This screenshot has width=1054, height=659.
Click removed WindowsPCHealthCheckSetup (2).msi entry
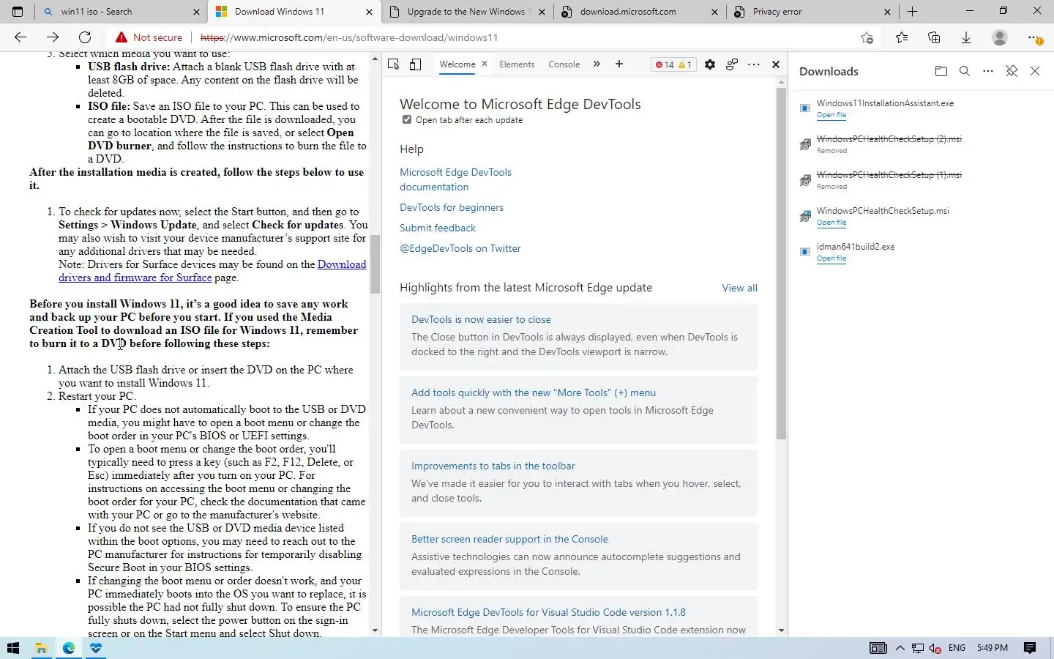(x=889, y=139)
